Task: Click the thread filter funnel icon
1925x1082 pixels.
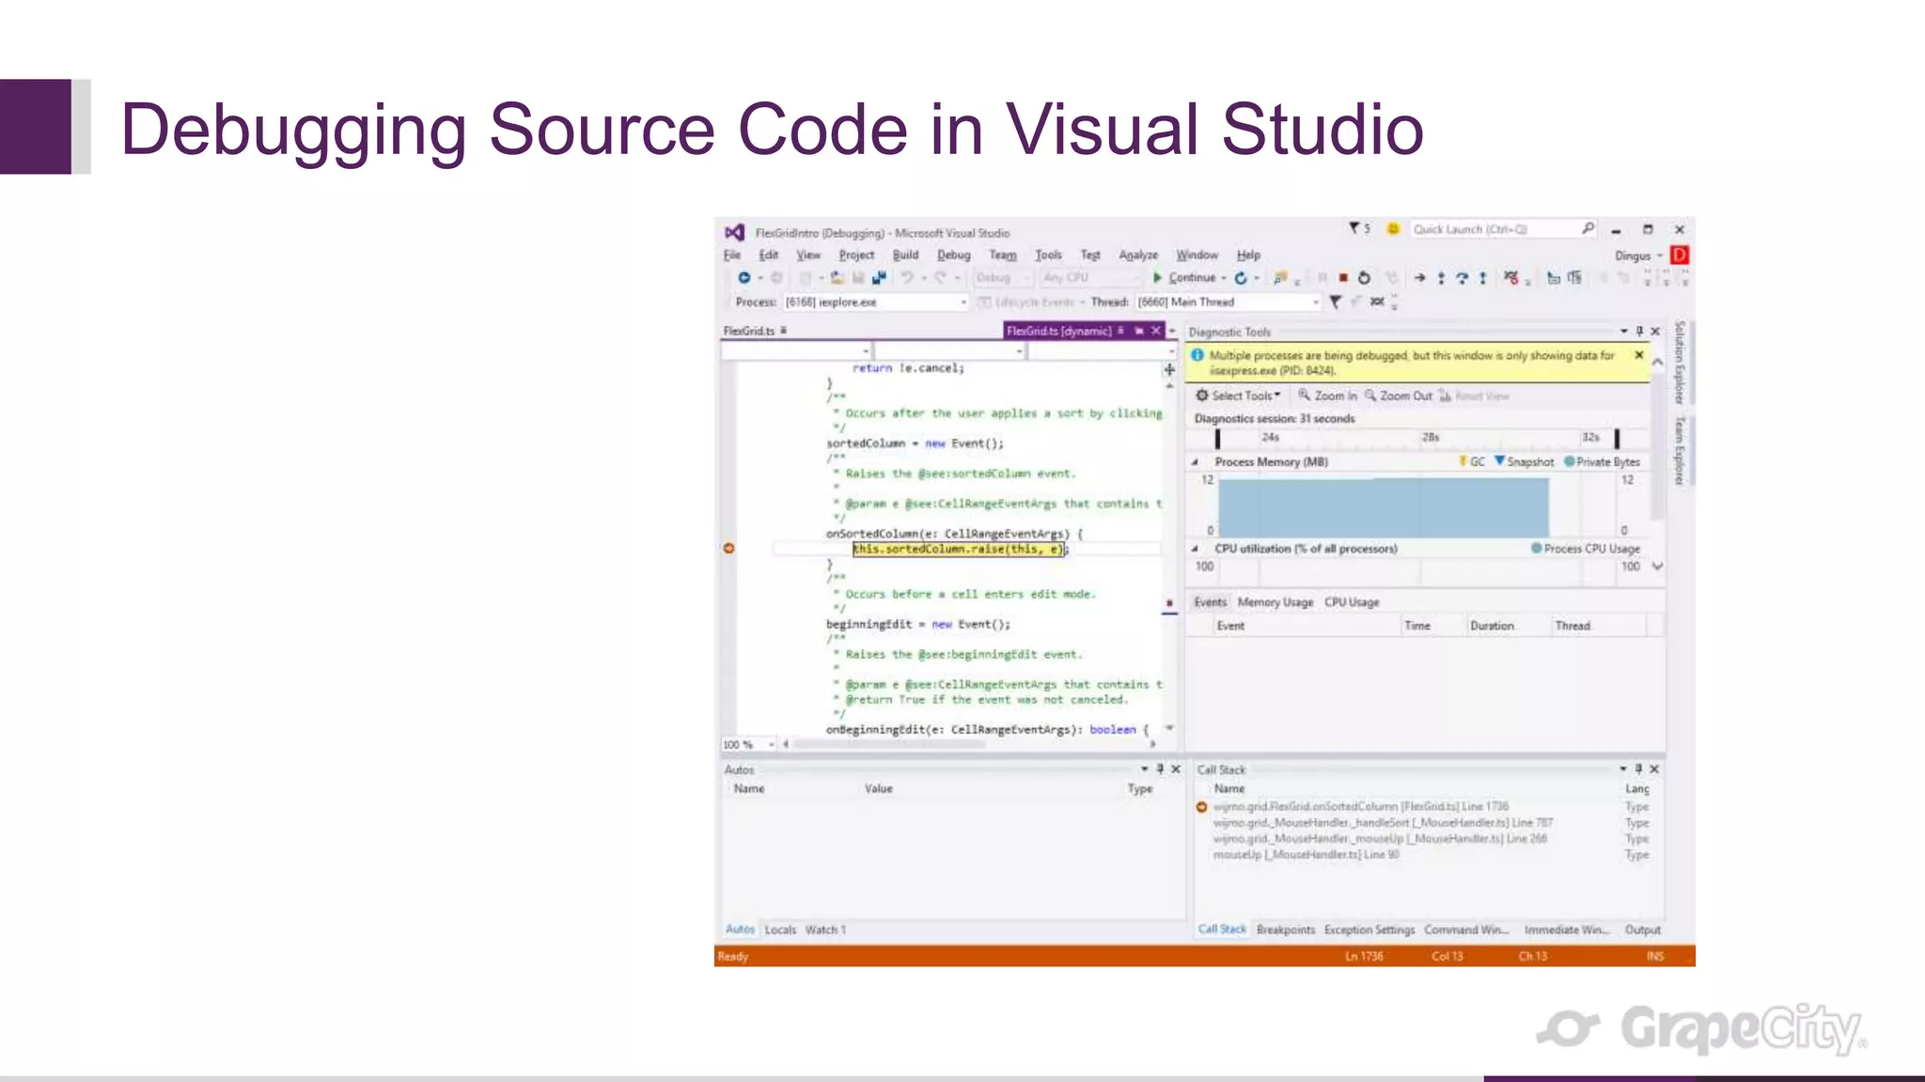Action: click(1335, 301)
